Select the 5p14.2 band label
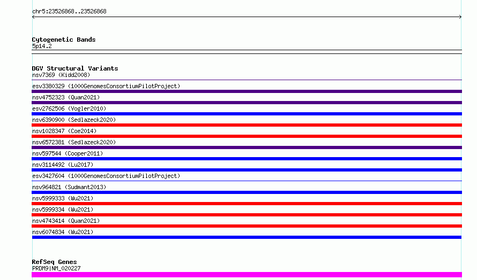This screenshot has height=280, width=477. coord(42,46)
